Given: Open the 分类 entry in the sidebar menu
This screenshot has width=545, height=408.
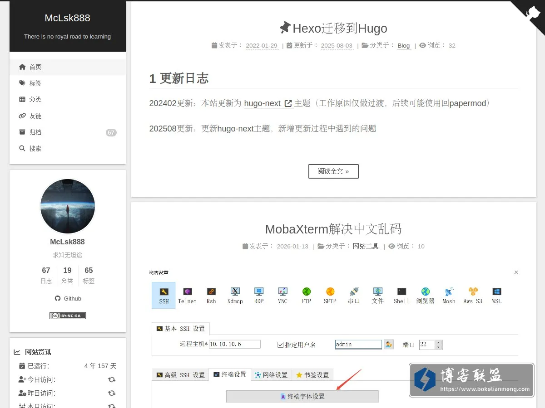Looking at the screenshot, I should coord(68,99).
